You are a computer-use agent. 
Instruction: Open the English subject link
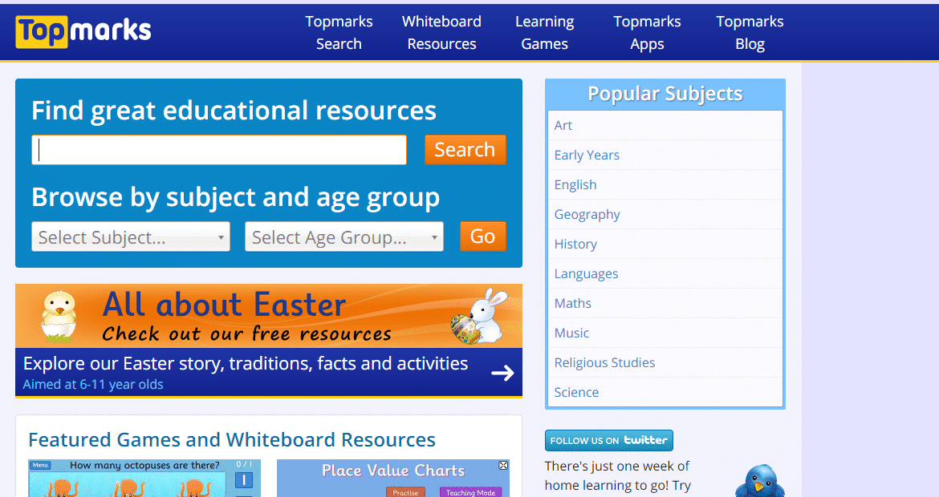(x=665, y=185)
